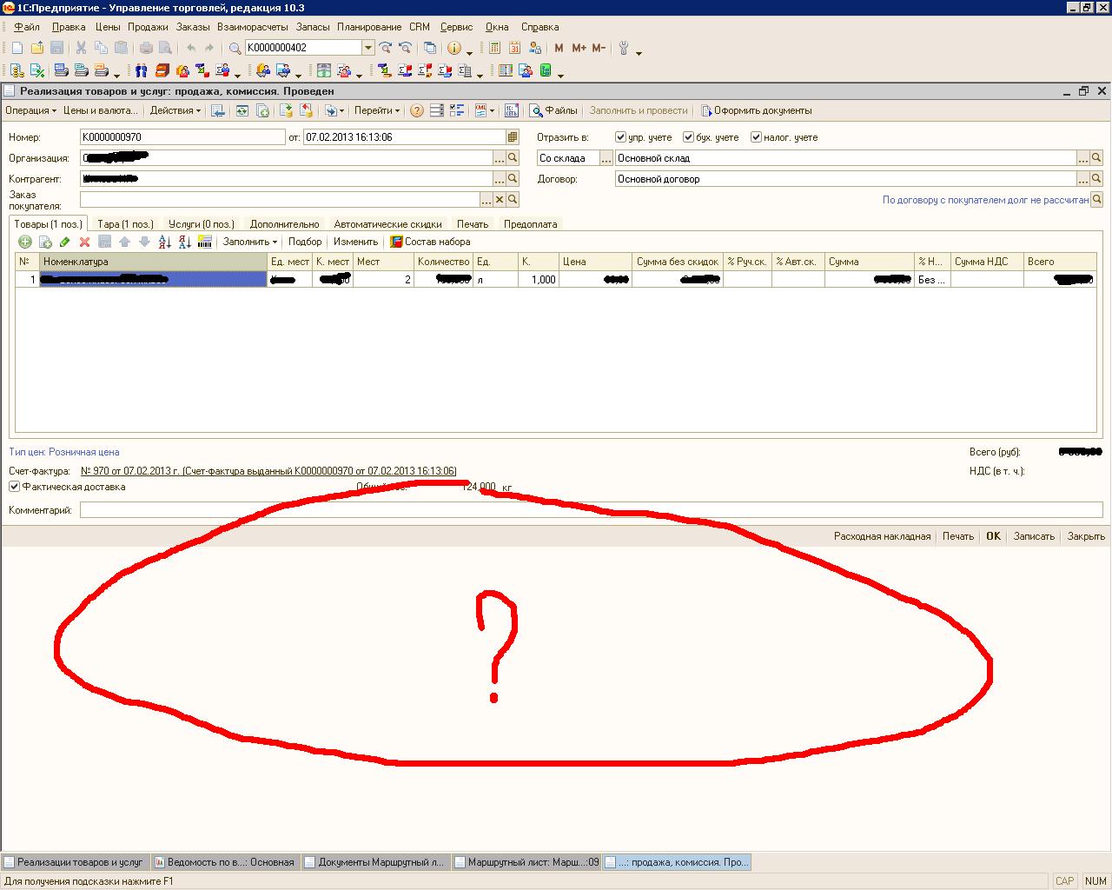Uncheck 'Фактическая доставка' checkbox
The image size is (1112, 890).
(15, 487)
